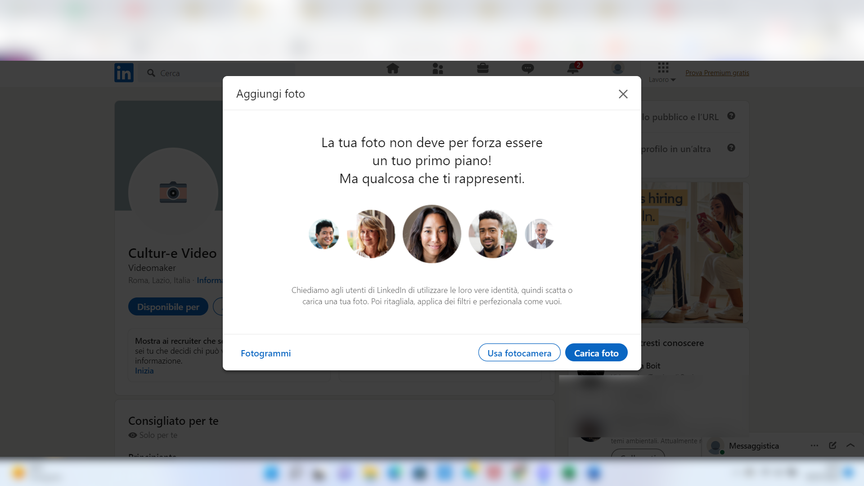This screenshot has width=864, height=486.
Task: Click the Inizia link in the recruiter card
Action: click(144, 370)
